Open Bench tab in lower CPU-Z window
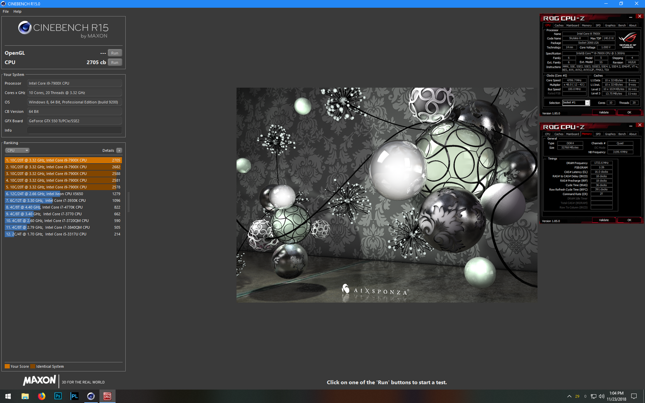The width and height of the screenshot is (645, 403). pyautogui.click(x=622, y=134)
